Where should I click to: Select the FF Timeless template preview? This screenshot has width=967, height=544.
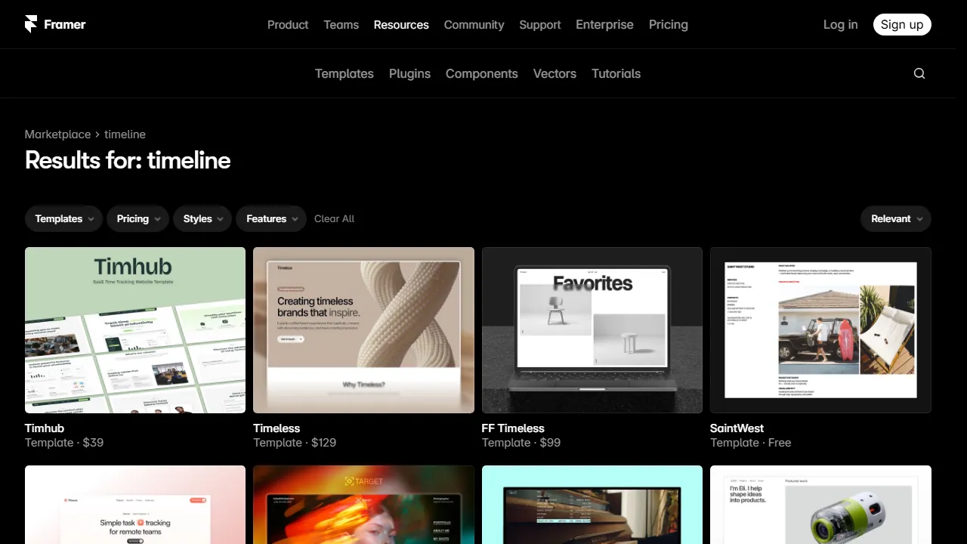(x=592, y=330)
